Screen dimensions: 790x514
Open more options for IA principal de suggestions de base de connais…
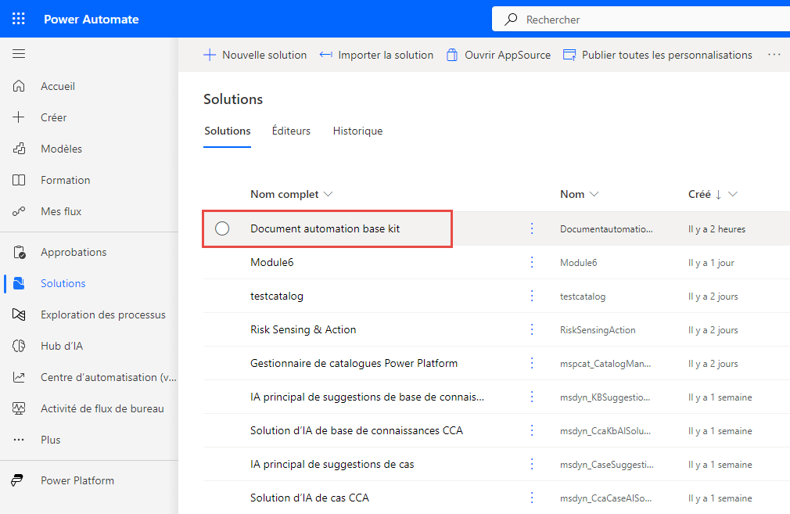(x=532, y=397)
